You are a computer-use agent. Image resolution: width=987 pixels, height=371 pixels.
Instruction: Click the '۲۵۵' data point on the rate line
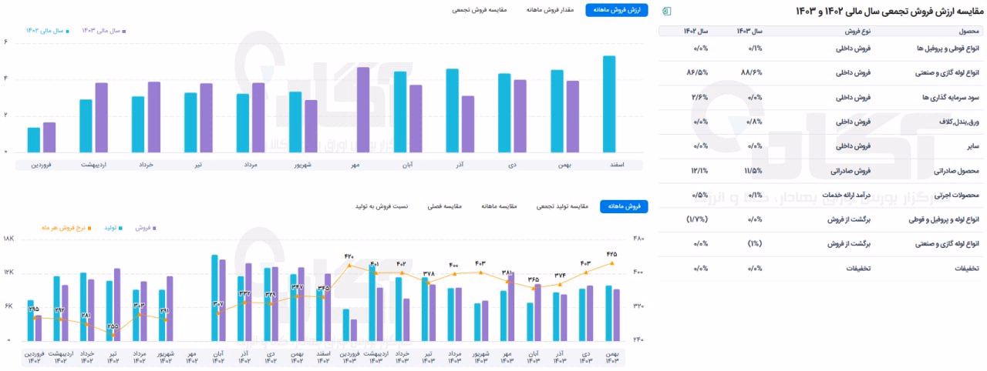[113, 334]
